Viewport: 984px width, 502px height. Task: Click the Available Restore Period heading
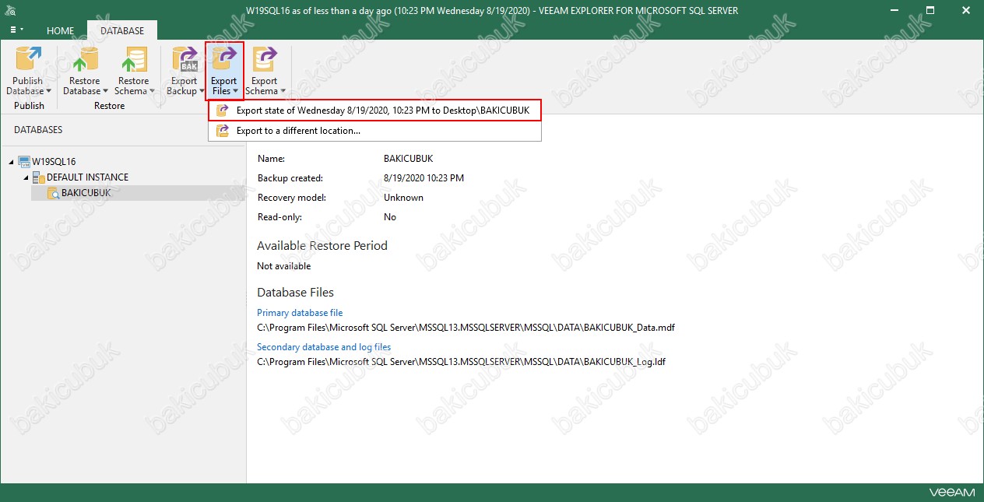[322, 246]
